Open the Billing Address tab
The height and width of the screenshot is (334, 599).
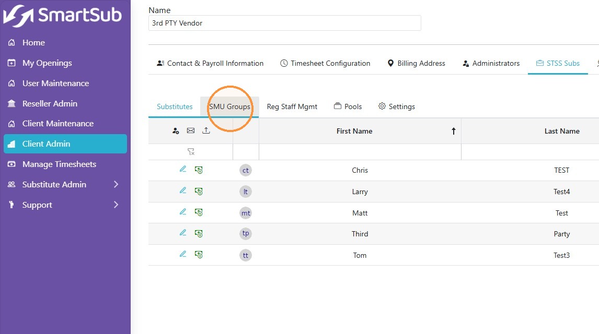[417, 63]
